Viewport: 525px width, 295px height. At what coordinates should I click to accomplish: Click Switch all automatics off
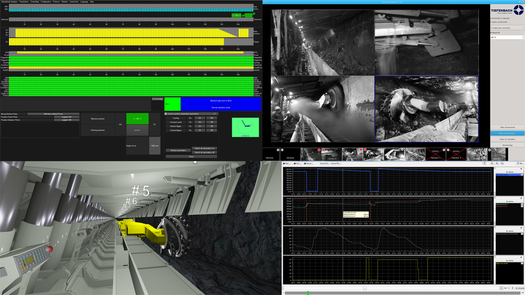click(204, 153)
